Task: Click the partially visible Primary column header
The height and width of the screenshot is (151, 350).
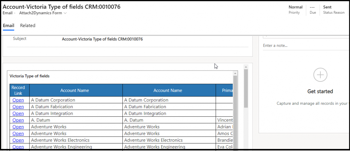Action: (x=224, y=90)
